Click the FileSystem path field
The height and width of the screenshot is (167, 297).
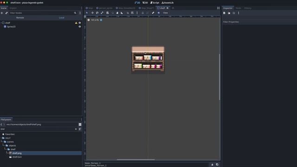41,124
